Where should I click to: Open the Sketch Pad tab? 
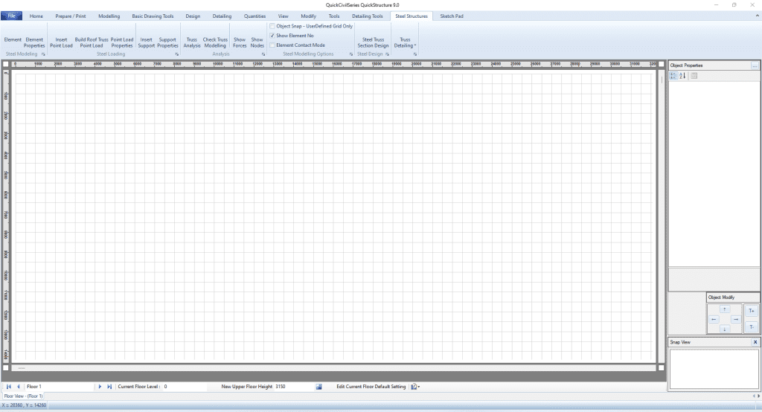[452, 16]
